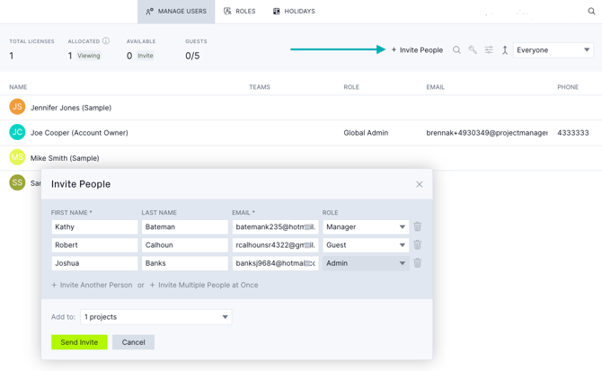
Task: Delete the Kathy Bateman invite row
Action: coord(417,226)
